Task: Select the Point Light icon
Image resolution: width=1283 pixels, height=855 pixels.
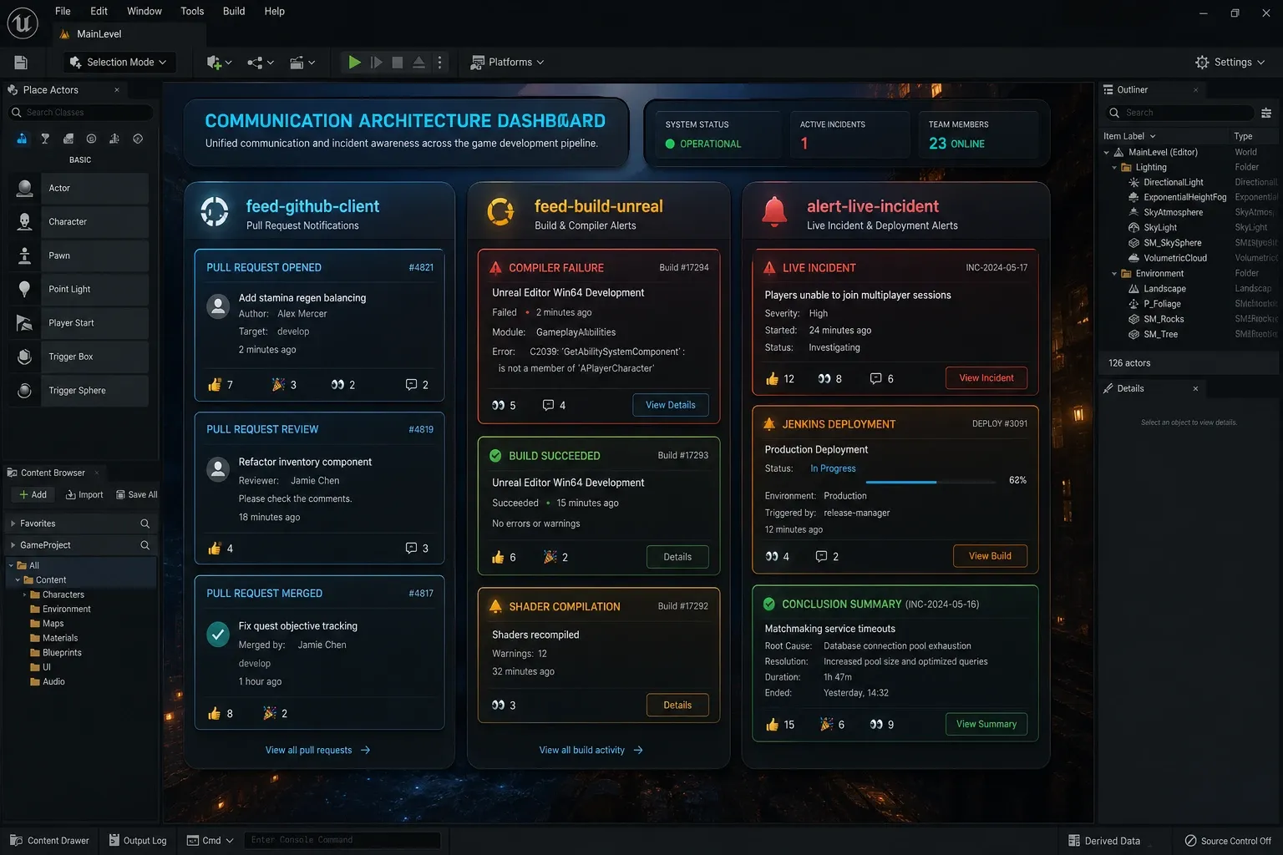Action: [25, 289]
